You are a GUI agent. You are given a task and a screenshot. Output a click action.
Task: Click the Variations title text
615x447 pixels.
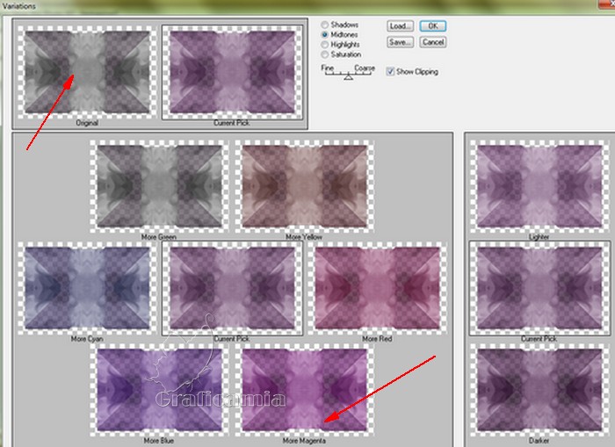[x=18, y=6]
